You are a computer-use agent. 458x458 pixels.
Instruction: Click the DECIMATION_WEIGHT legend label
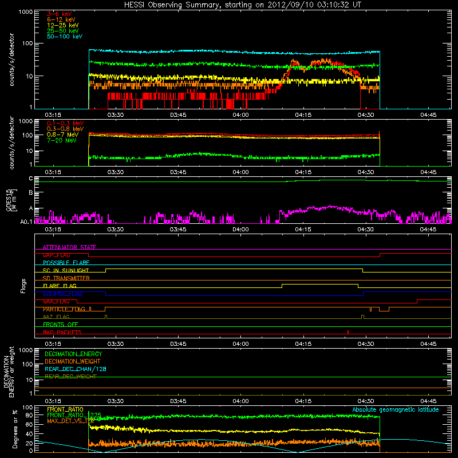point(73,361)
